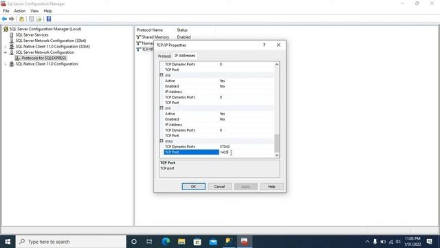Screen dimensions: 440x248
Task: Collapse the IP9 section in the property grid
Action: 162,108
